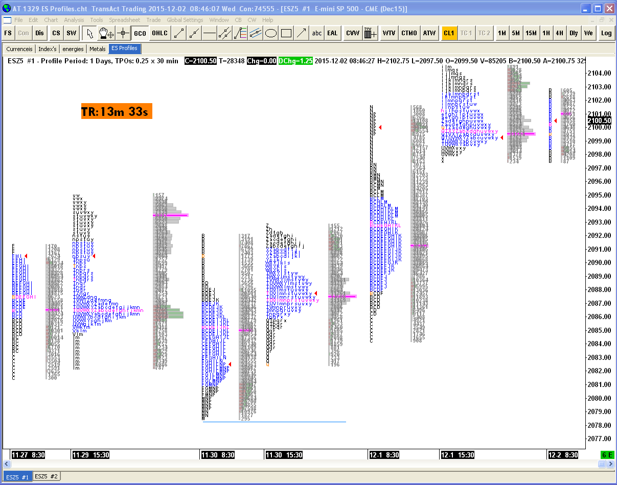
Task: Click the orange TR:13m 33s timer label
Action: pyautogui.click(x=117, y=111)
